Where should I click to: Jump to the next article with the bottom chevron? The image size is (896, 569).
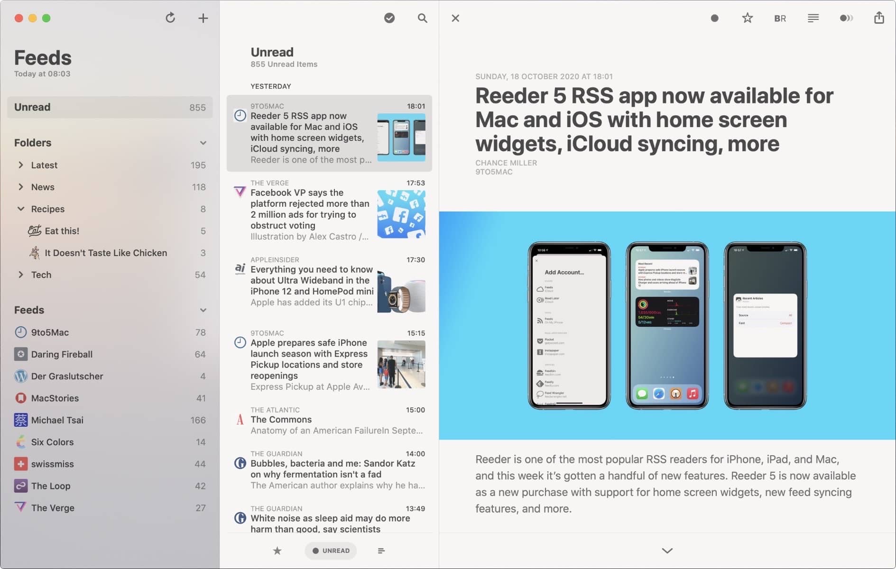coord(667,551)
